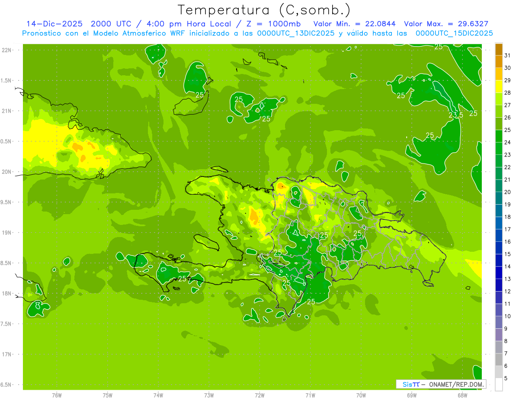
Task: Pick the gray colorbar swatch between 6 and 7
Action: coord(499,359)
